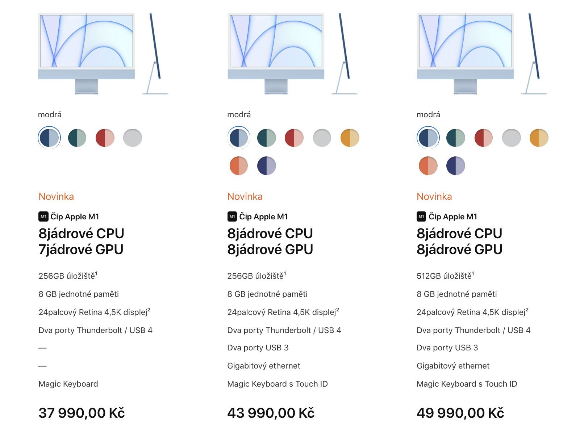The image size is (584, 425).
Task: Select the orange color swatch for the middle iMac
Action: point(238,165)
